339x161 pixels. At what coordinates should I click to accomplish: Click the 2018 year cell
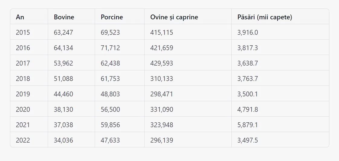[23, 79]
